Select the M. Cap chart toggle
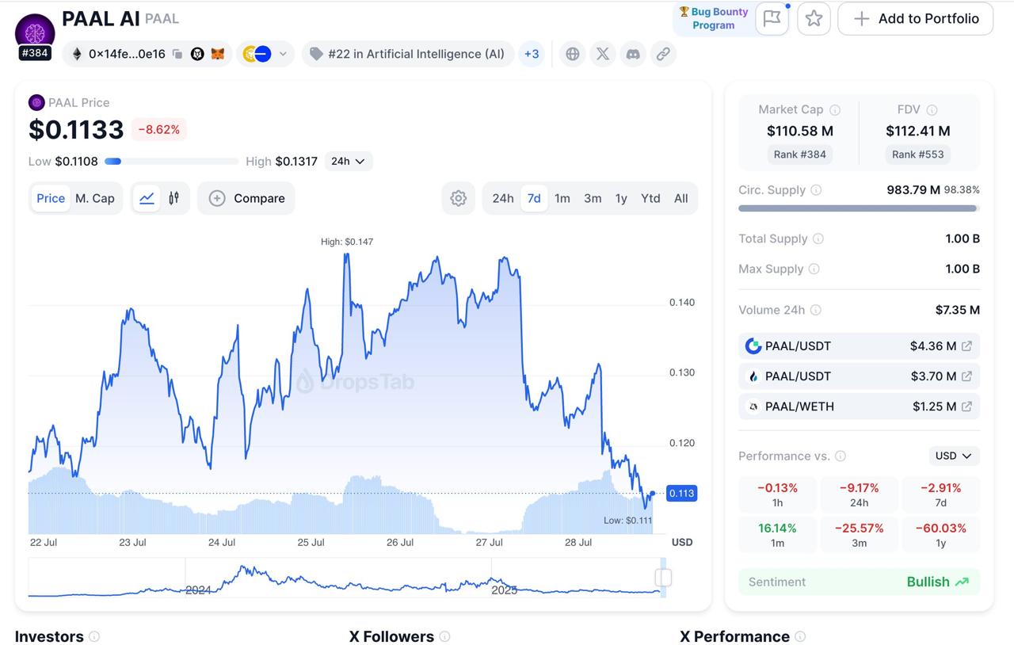The image size is (1014, 645). coord(95,198)
